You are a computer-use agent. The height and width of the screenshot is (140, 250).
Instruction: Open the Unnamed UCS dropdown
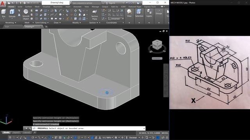[116, 19]
